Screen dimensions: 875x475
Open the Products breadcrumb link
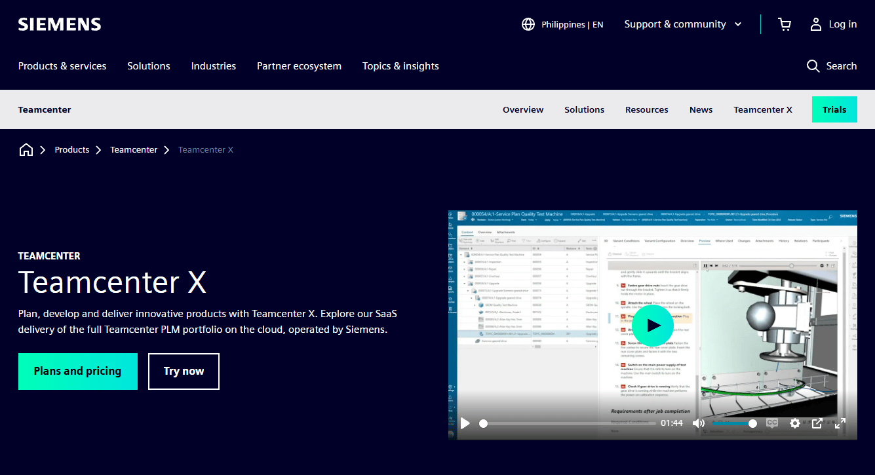[72, 150]
